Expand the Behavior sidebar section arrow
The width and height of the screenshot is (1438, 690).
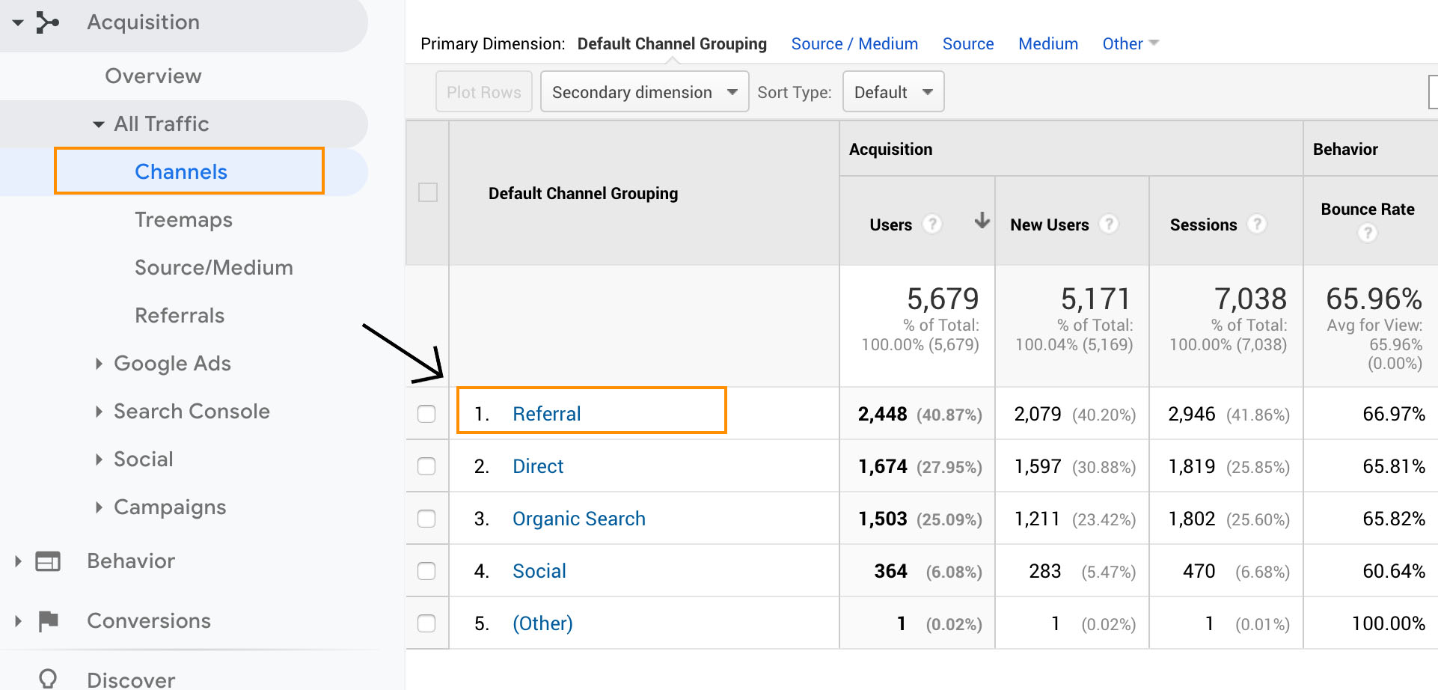click(18, 561)
